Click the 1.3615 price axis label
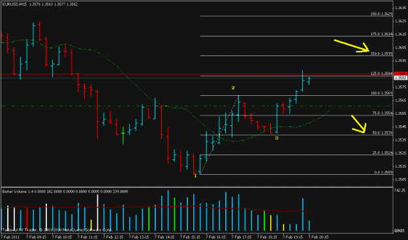This screenshot has height=240, width=408. 400,35
